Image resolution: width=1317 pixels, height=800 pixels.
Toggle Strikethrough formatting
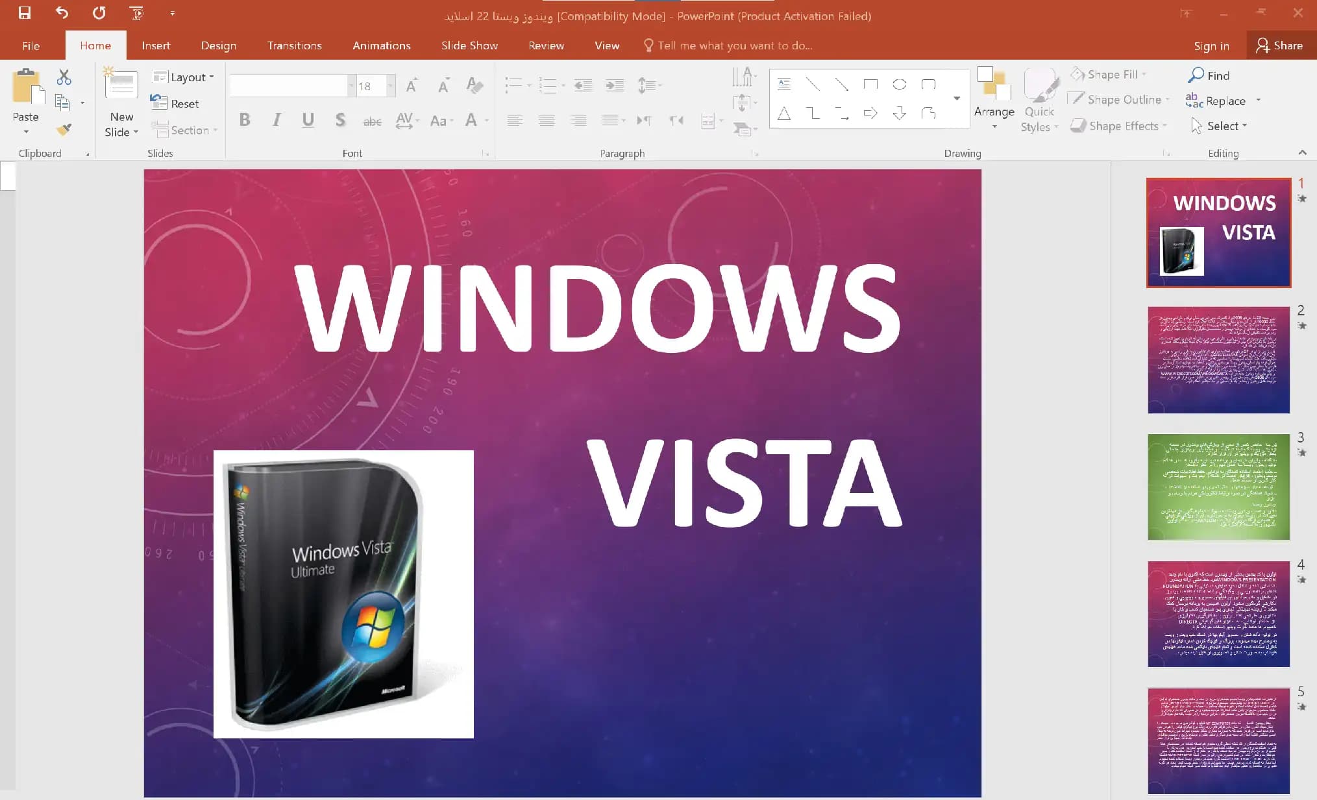point(372,121)
